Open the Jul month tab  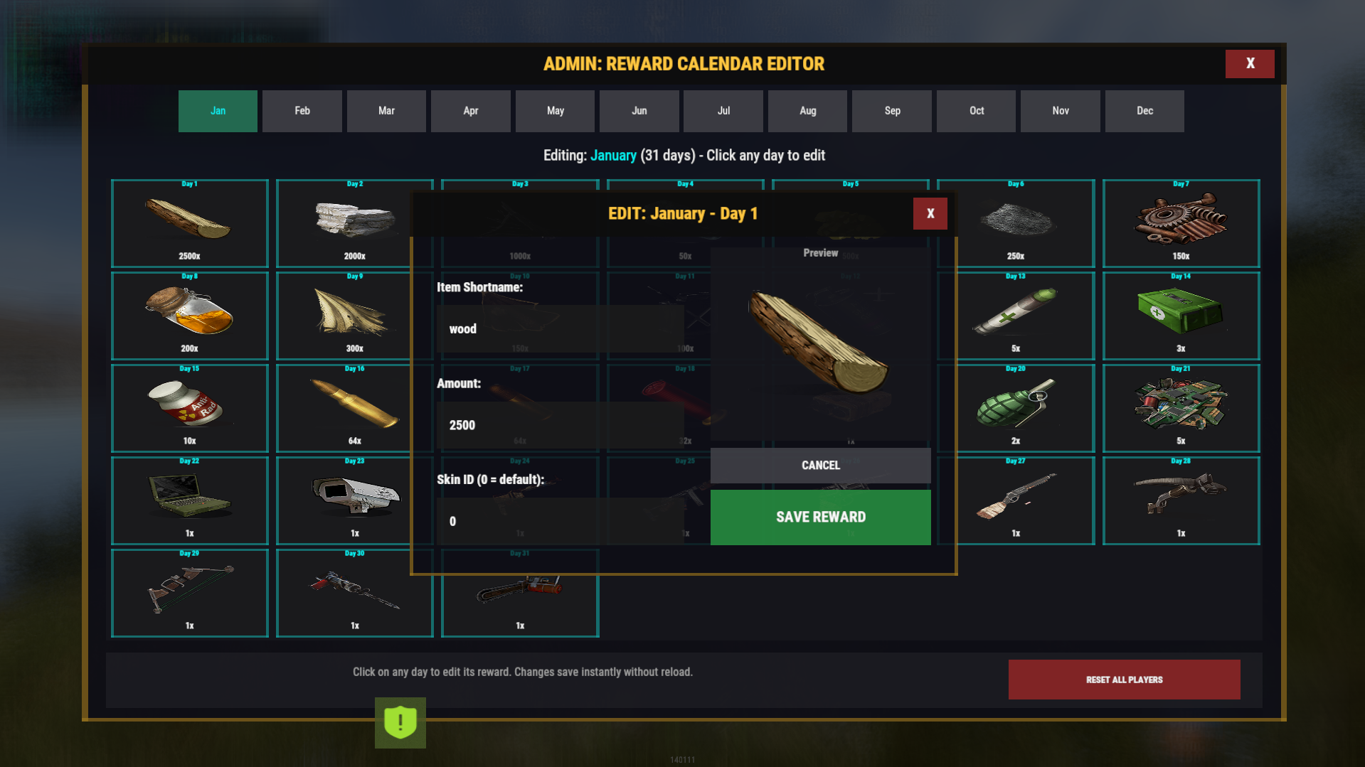coord(723,111)
